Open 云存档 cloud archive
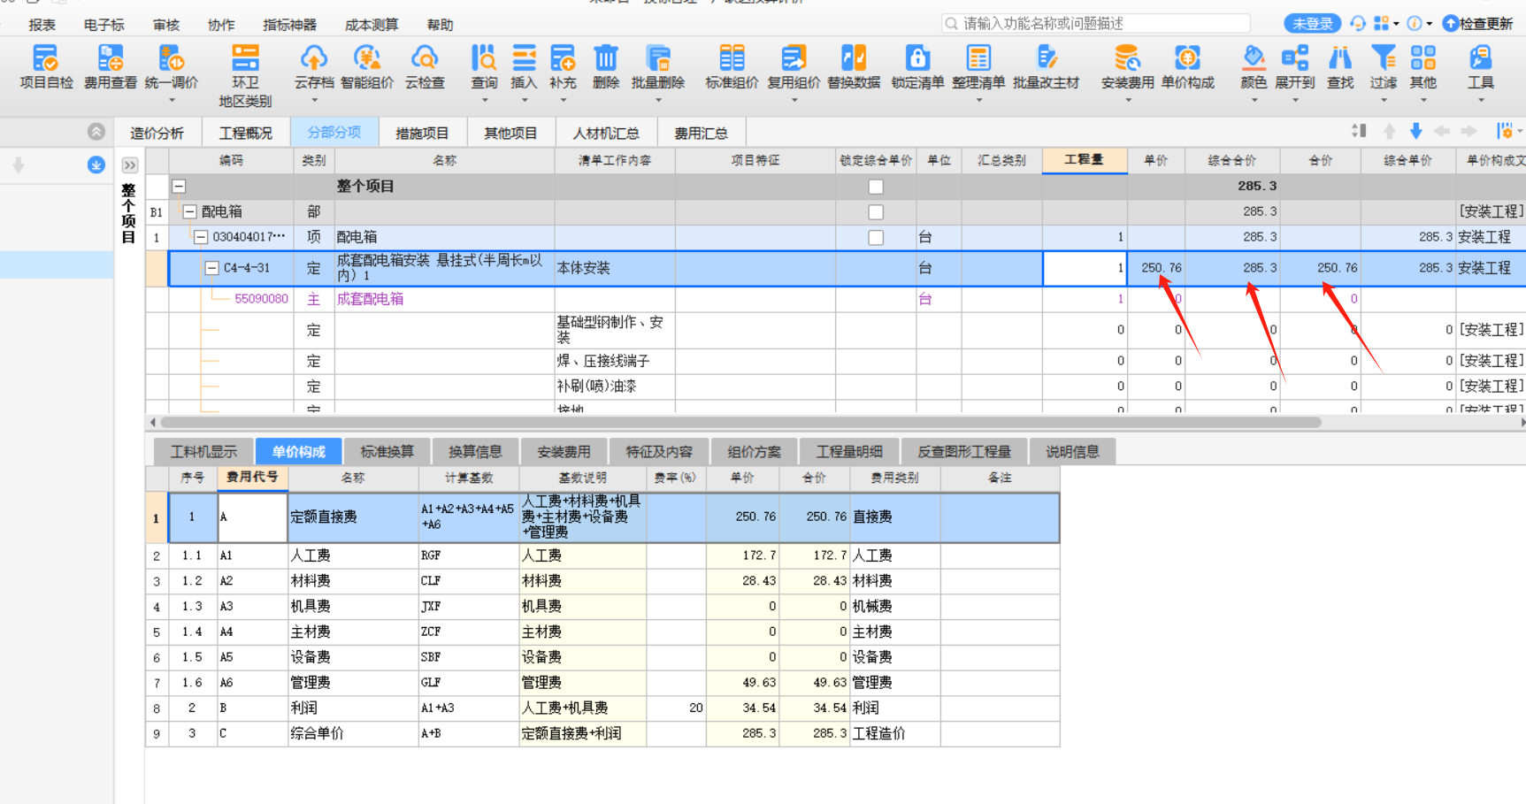The width and height of the screenshot is (1526, 804). tap(314, 68)
